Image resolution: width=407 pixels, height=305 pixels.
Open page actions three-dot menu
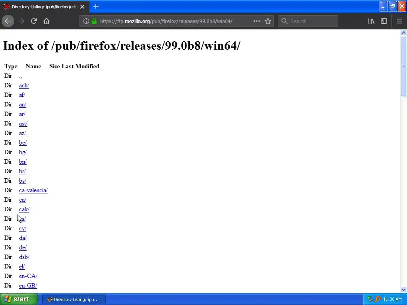click(x=256, y=21)
